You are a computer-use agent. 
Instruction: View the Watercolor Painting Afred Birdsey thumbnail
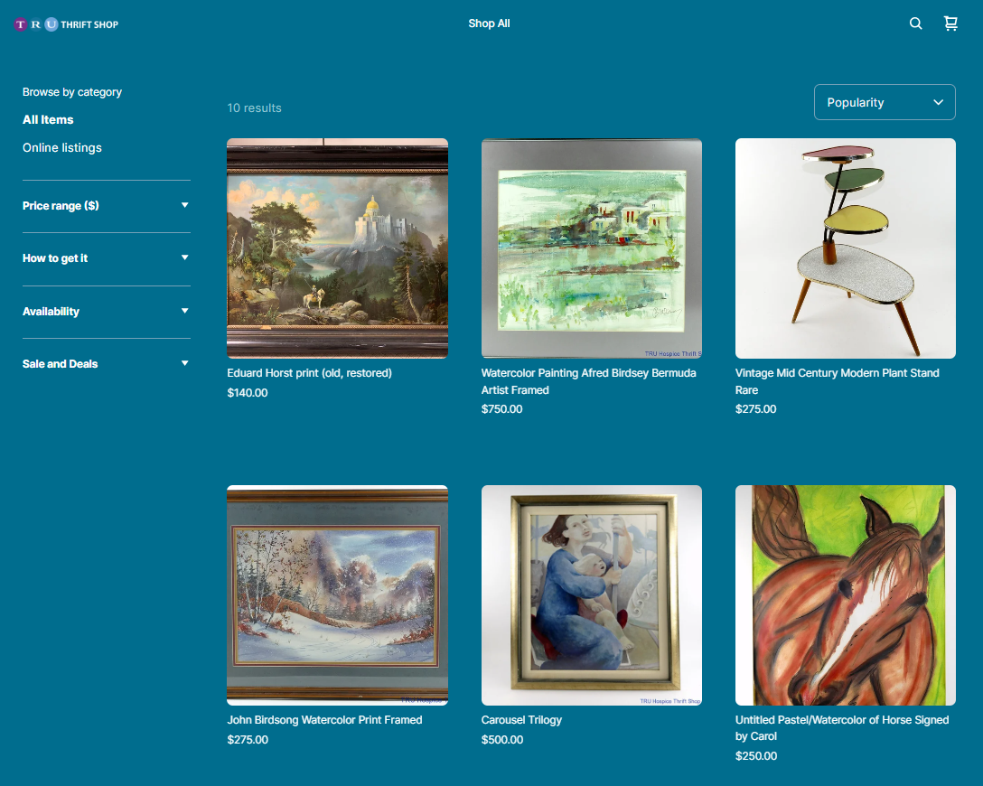[x=591, y=248]
